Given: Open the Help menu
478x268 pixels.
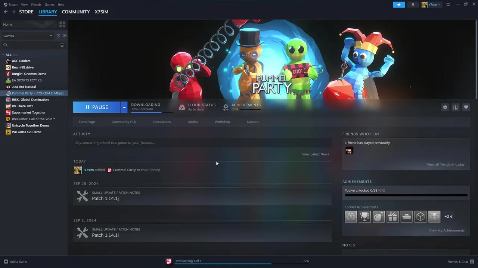Looking at the screenshot, I should click(x=61, y=4).
